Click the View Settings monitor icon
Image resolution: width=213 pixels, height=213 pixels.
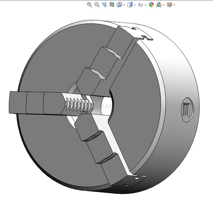coord(169,5)
